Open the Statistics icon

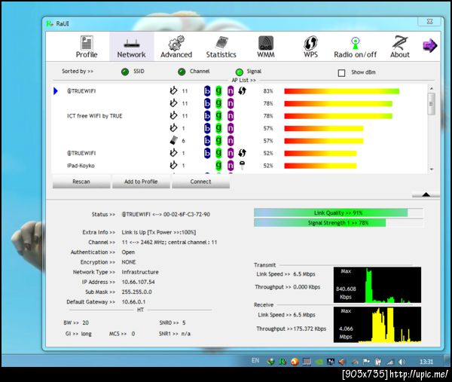tap(221, 43)
